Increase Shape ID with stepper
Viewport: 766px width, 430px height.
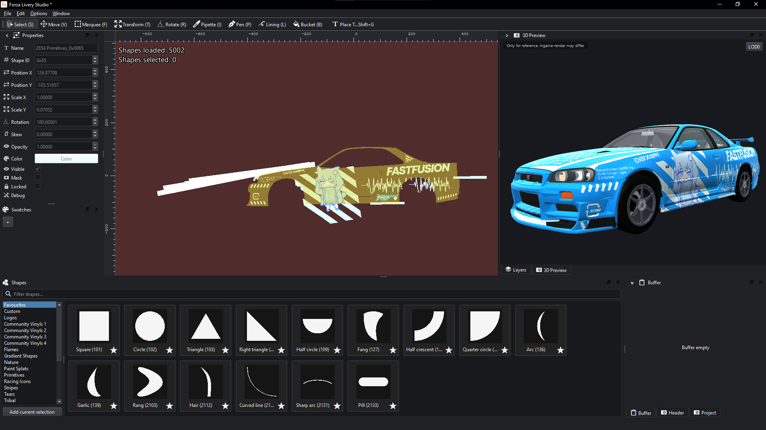(95, 58)
